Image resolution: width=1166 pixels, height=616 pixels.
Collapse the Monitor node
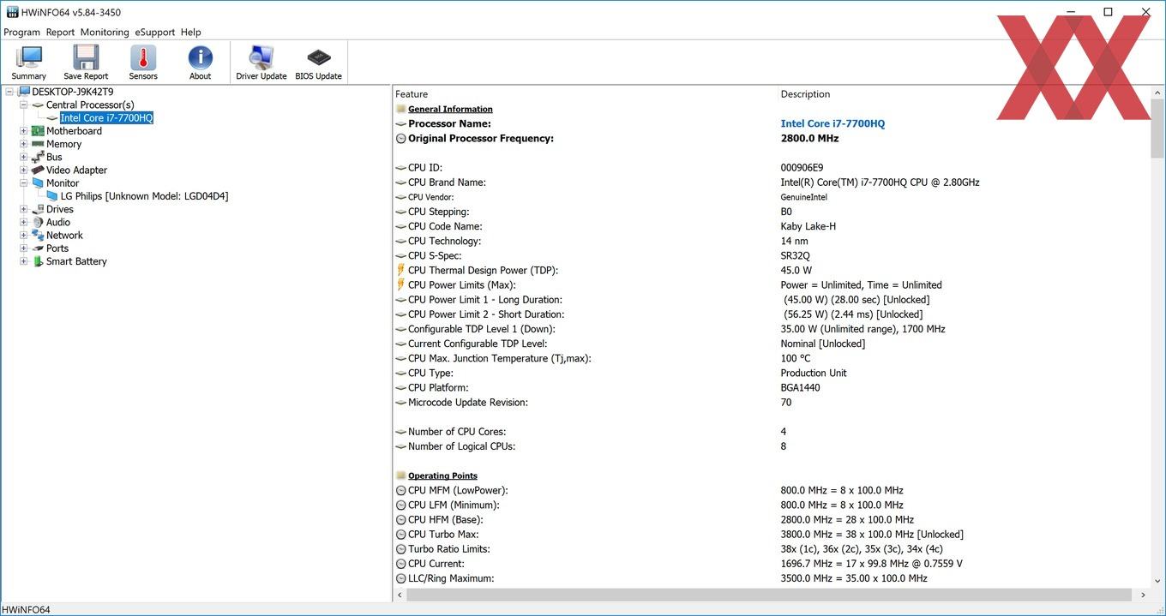click(24, 183)
